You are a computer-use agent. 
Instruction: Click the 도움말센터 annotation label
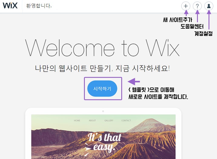pos(192,26)
